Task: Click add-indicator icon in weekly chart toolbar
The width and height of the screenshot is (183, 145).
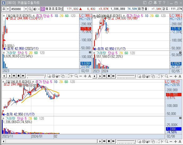Action: tap(148, 76)
